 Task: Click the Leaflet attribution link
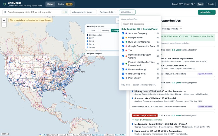44,135
